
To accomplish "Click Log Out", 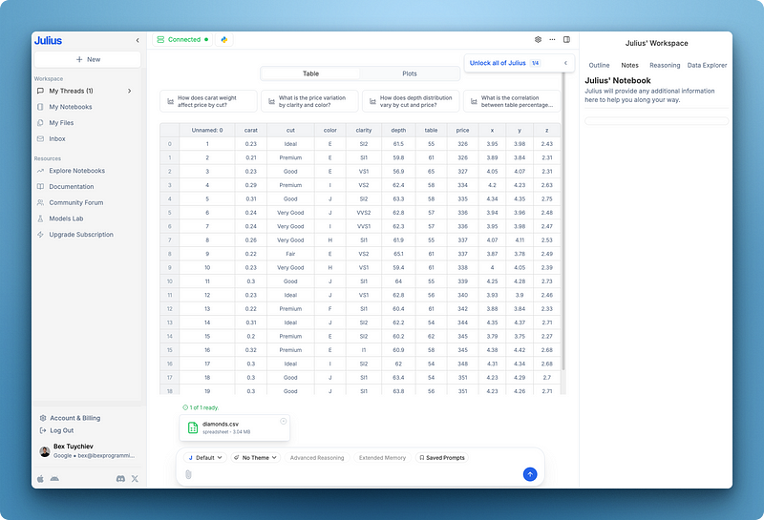I will 61,430.
